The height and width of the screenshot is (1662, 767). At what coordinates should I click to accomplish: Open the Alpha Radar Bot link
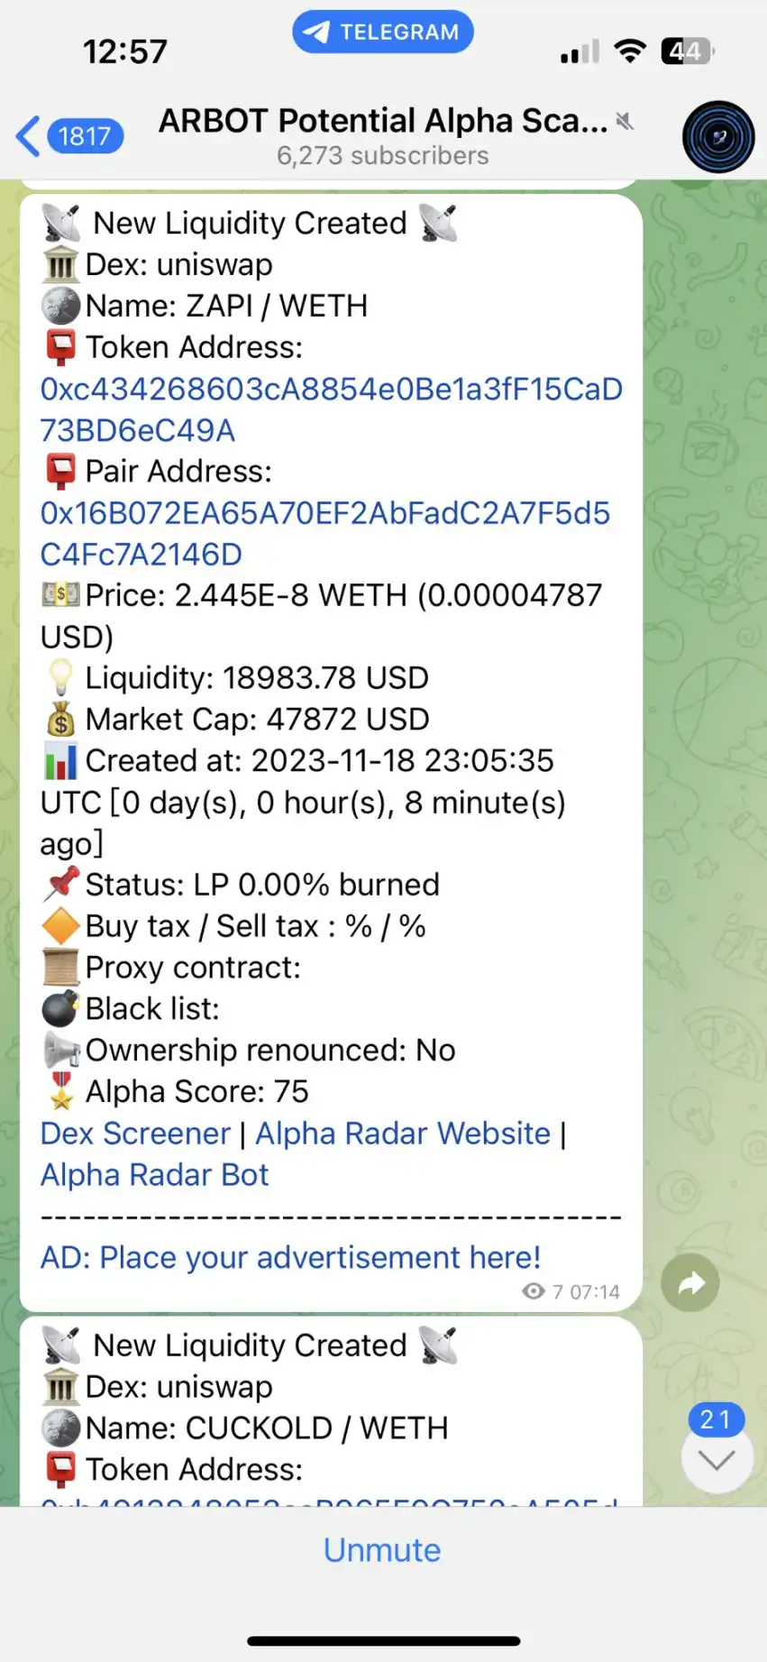click(154, 1175)
